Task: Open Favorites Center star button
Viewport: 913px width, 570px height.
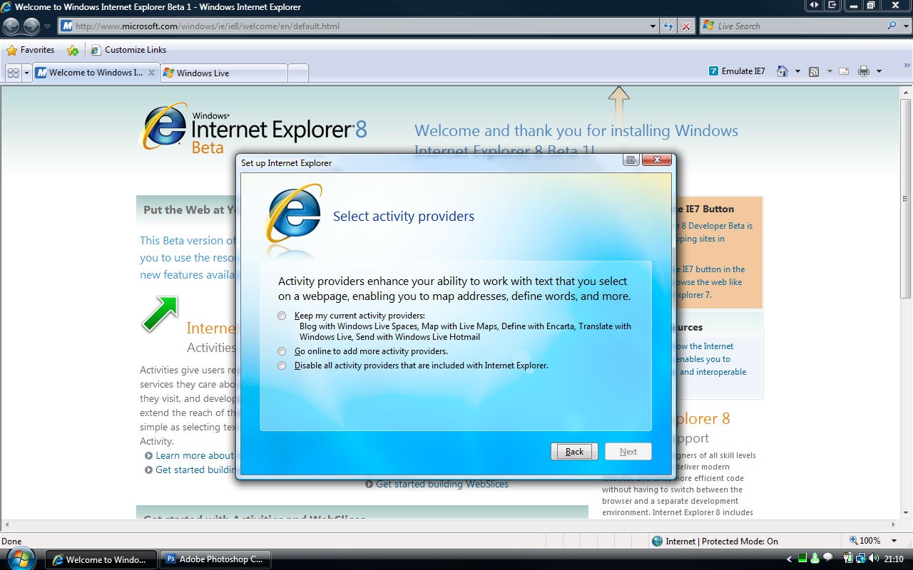Action: [12, 50]
